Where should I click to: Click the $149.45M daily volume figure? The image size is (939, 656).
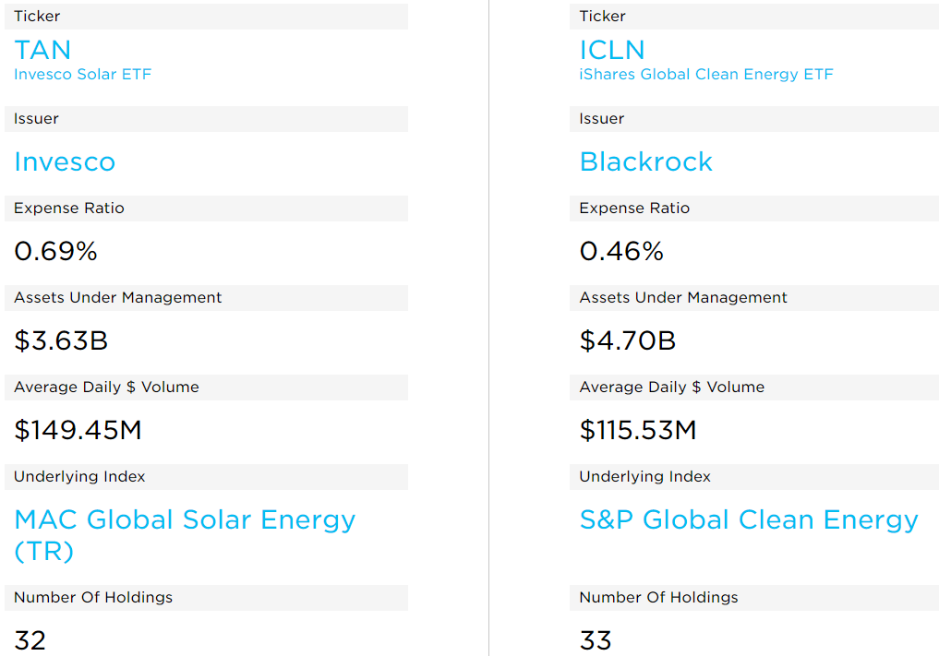pos(78,431)
